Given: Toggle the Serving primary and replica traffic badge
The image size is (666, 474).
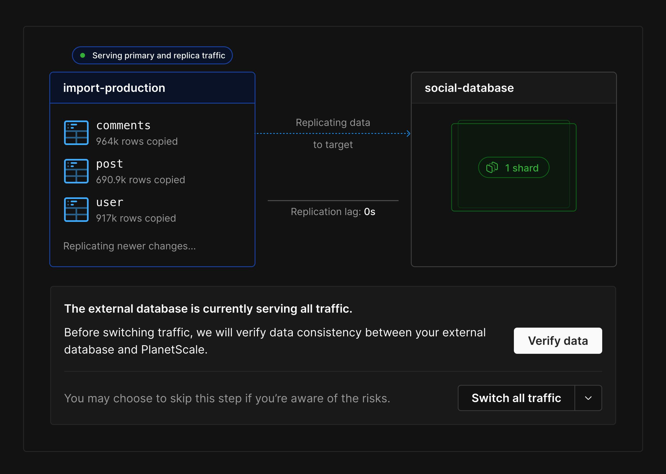Looking at the screenshot, I should (152, 55).
